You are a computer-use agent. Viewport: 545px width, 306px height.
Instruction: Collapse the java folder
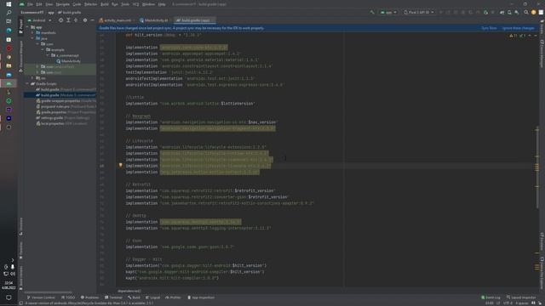coord(32,38)
